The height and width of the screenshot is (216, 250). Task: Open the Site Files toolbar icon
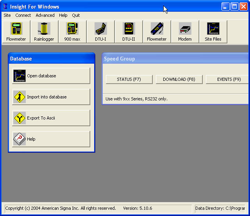213,32
